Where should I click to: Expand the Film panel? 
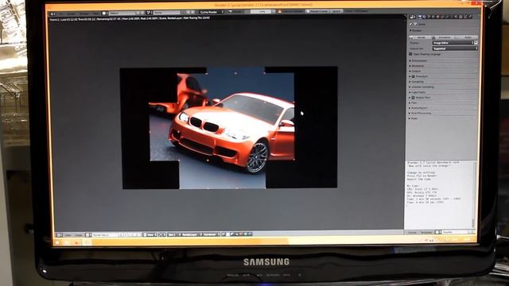coord(414,102)
